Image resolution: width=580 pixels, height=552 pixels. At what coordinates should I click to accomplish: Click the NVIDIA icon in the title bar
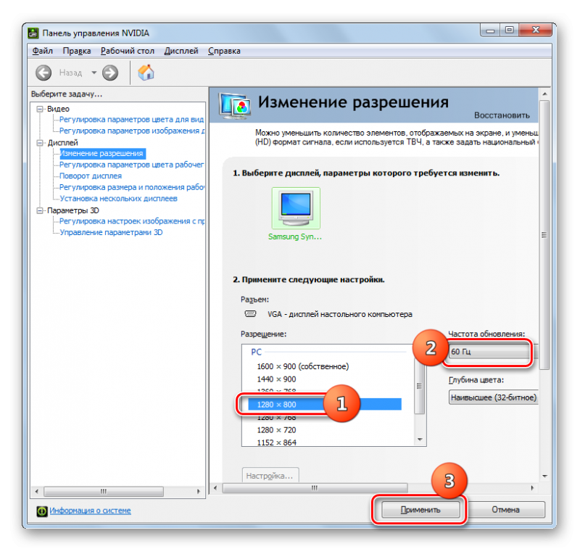33,33
